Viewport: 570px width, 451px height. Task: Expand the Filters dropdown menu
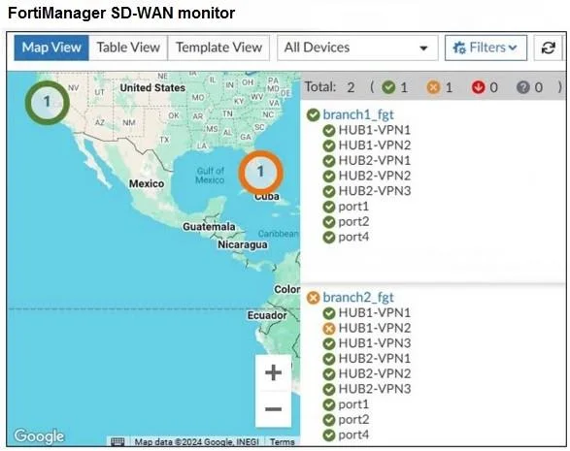(x=486, y=48)
